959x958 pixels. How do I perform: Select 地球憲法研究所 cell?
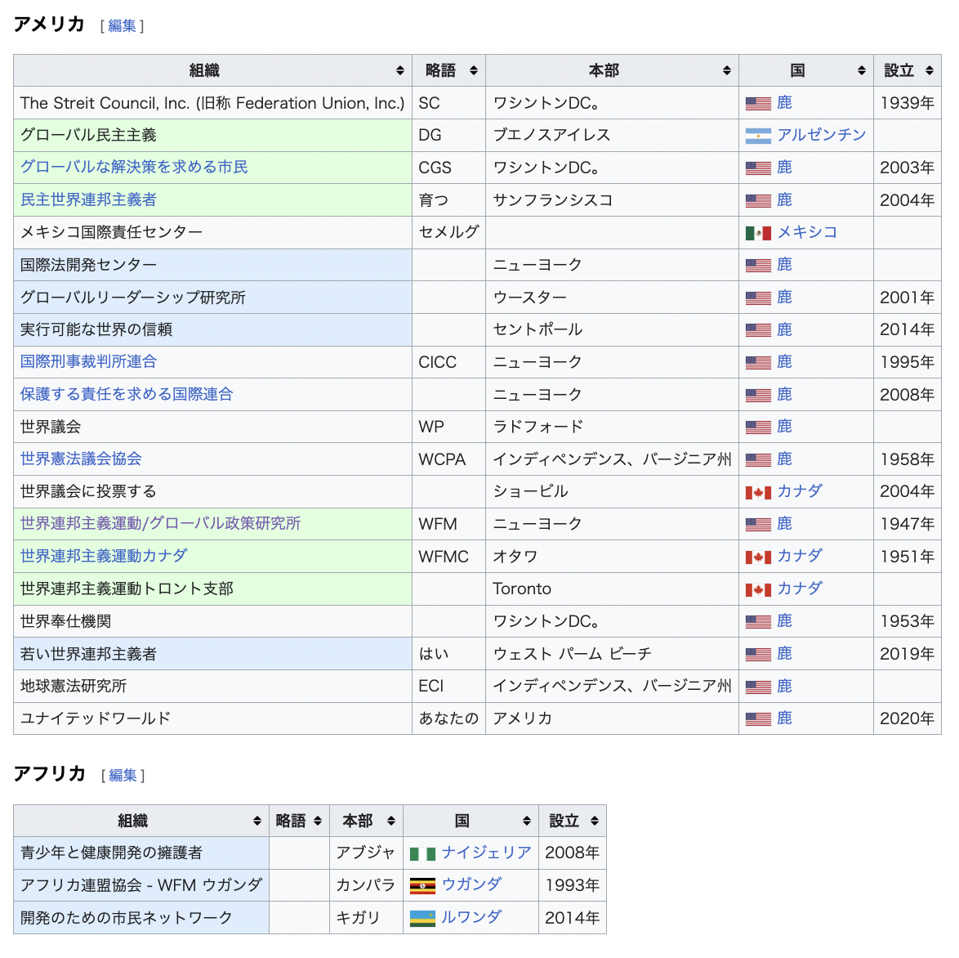click(x=213, y=686)
